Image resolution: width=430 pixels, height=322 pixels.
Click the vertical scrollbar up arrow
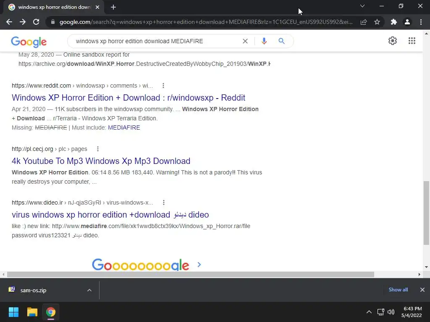click(426, 34)
